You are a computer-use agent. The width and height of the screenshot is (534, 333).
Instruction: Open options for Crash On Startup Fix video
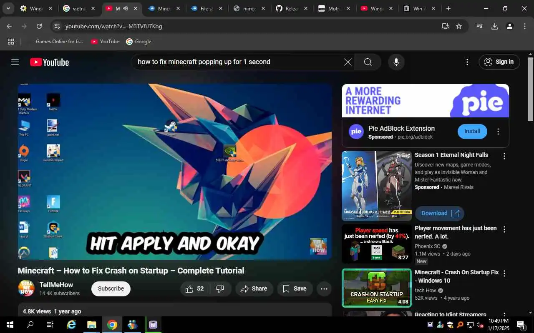(504, 273)
